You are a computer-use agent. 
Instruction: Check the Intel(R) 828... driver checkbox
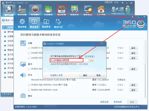29,53
